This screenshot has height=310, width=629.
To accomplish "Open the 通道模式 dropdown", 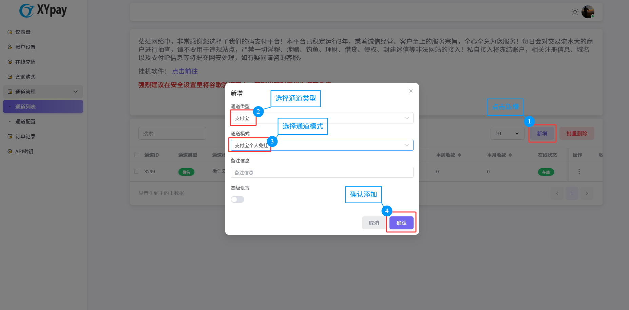I will [x=322, y=145].
